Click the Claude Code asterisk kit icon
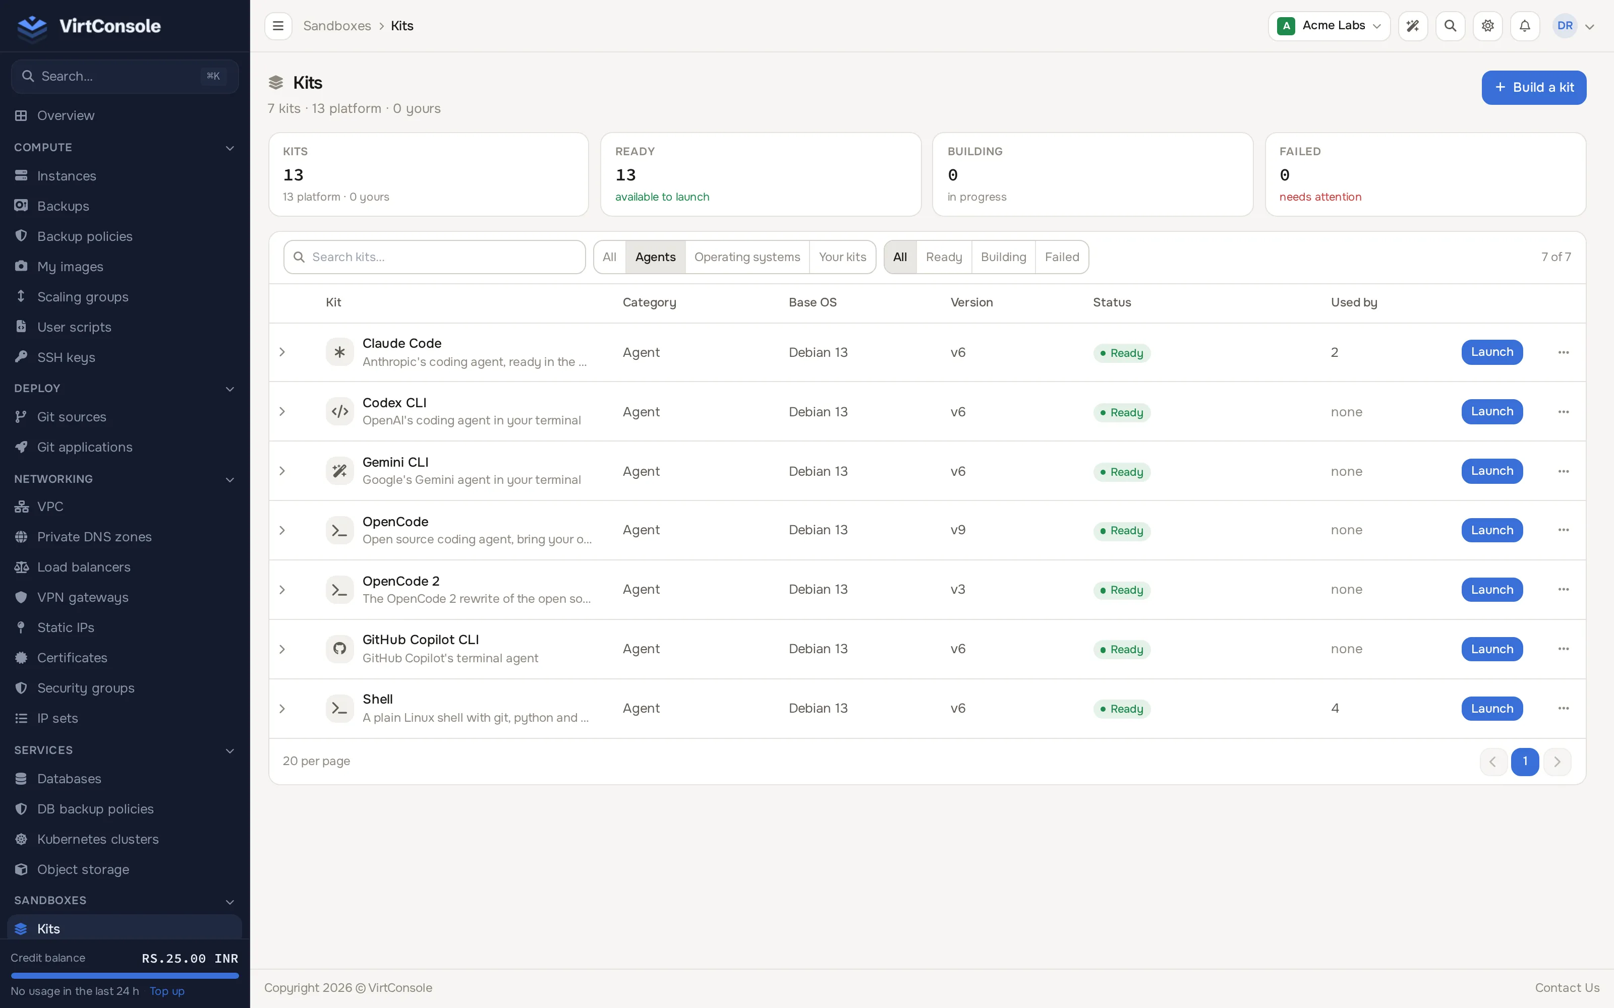The image size is (1614, 1008). tap(339, 352)
